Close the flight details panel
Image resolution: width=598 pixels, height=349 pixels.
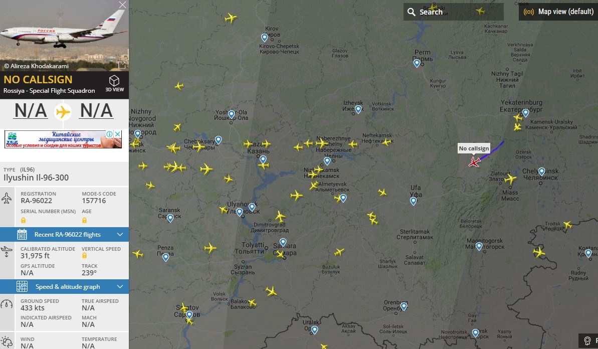[x=122, y=5]
